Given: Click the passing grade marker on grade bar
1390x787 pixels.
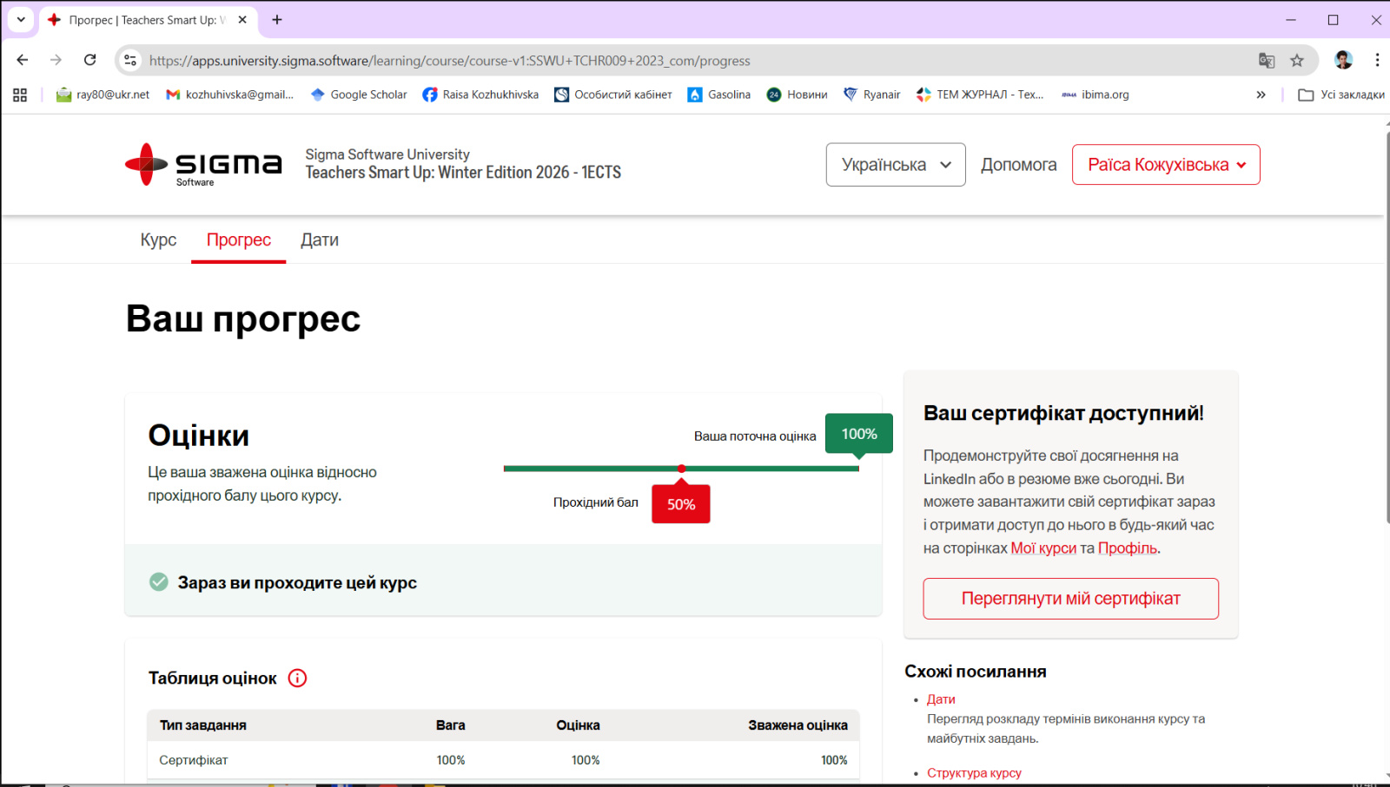Looking at the screenshot, I should click(681, 469).
